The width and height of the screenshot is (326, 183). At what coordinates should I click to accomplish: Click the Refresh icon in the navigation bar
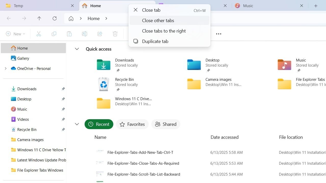coord(55,18)
